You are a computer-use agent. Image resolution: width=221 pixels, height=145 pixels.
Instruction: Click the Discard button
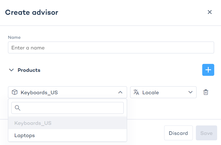coord(178,133)
